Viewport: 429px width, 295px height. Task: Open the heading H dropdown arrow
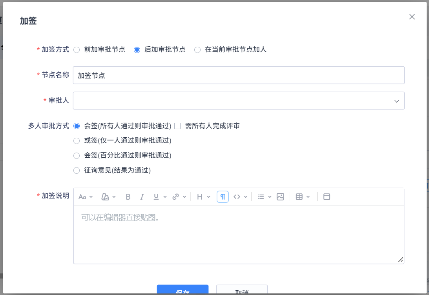(208, 197)
